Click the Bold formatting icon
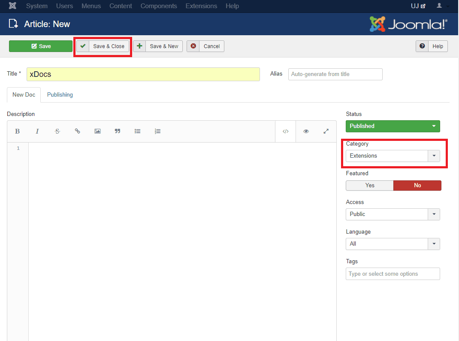 (x=18, y=131)
